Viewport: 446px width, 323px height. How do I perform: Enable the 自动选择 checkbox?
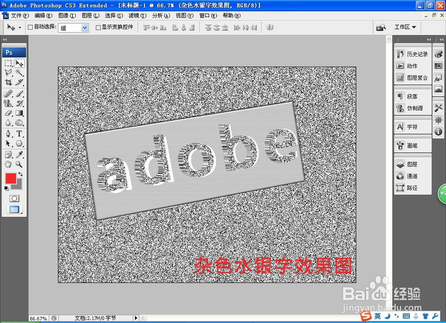coord(30,27)
